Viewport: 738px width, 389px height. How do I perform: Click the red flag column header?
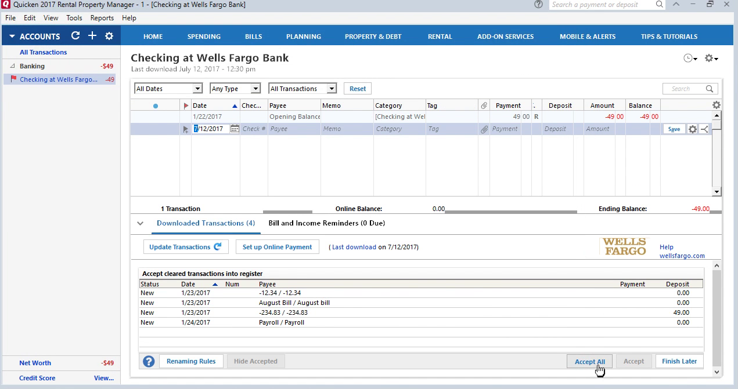pyautogui.click(x=186, y=106)
